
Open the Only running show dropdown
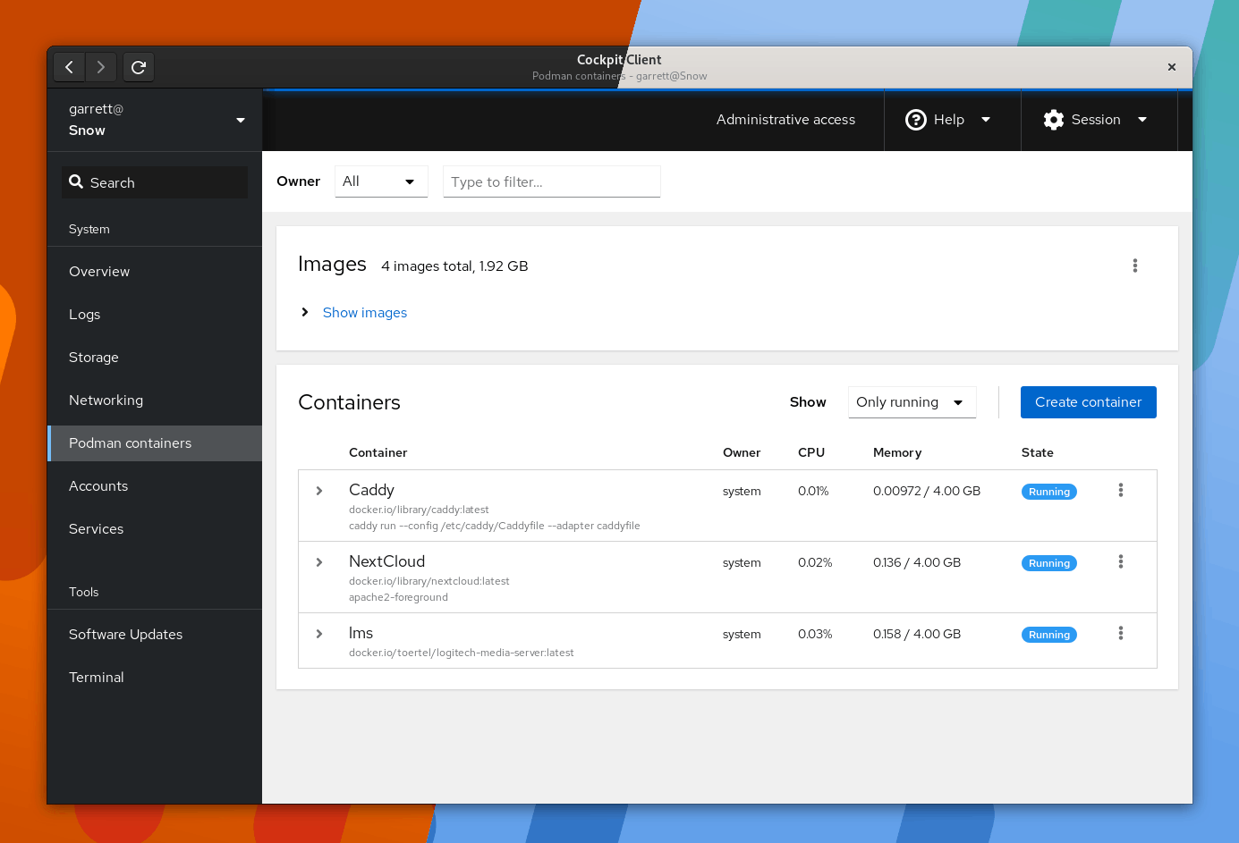[911, 402]
